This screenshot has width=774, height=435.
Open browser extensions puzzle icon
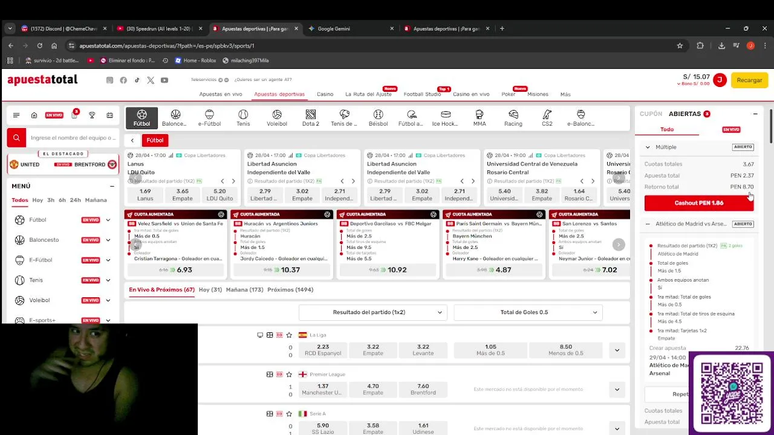pyautogui.click(x=700, y=45)
